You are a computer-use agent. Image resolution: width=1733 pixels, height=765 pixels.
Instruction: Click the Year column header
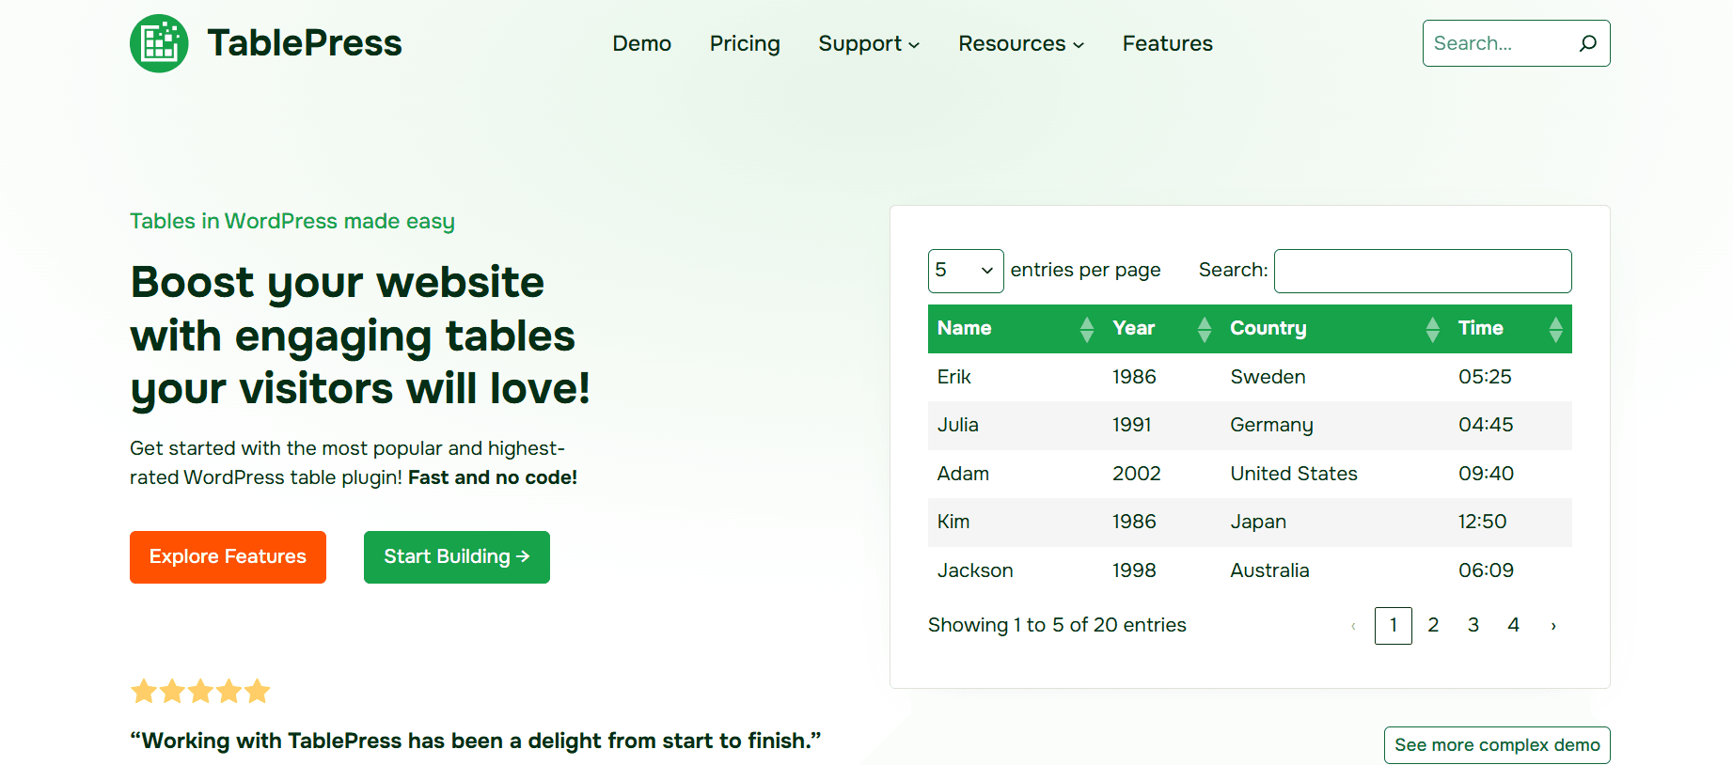tap(1162, 329)
